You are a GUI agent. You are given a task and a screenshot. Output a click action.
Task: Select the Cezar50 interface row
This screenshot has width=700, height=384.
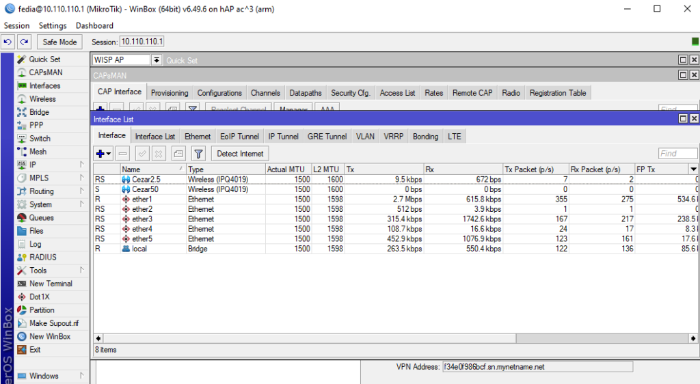point(396,189)
